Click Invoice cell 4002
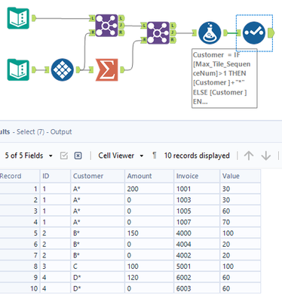The image size is (282, 302). (x=197, y=255)
